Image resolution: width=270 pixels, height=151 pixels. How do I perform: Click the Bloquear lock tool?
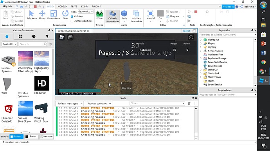(x=173, y=16)
